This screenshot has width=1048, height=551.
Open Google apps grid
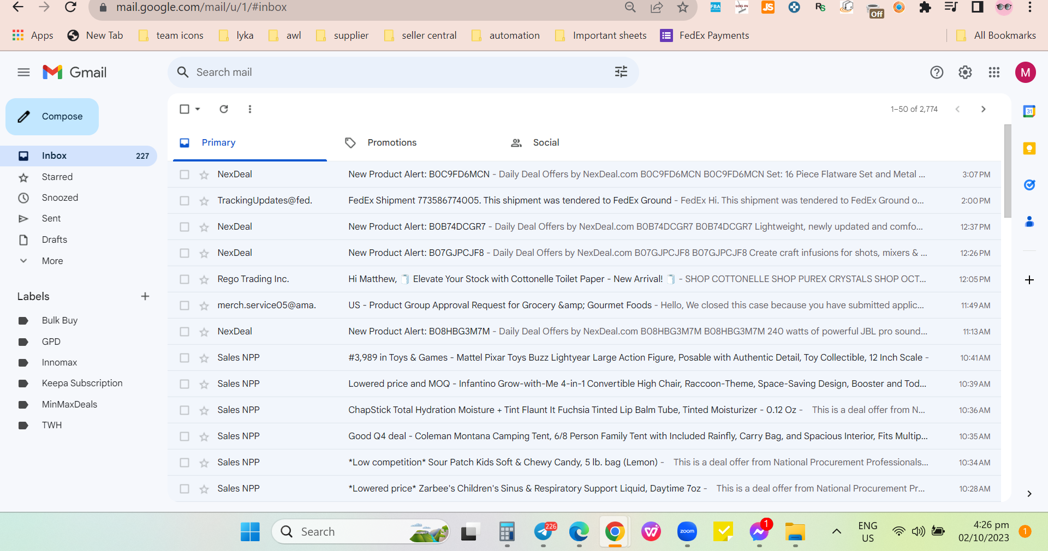[x=994, y=73]
